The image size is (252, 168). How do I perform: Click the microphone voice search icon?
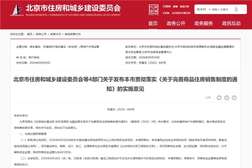pyautogui.click(x=236, y=10)
